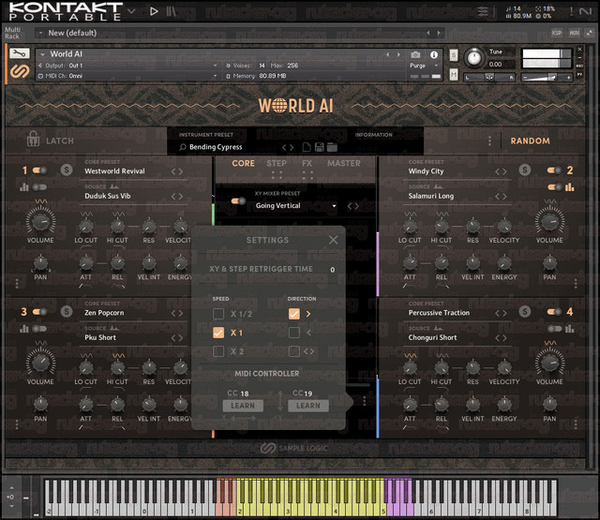
Task: Open the preset folder browser icon
Action: 332,147
